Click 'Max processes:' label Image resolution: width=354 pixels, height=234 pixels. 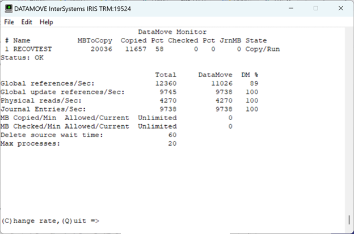pos(30,143)
